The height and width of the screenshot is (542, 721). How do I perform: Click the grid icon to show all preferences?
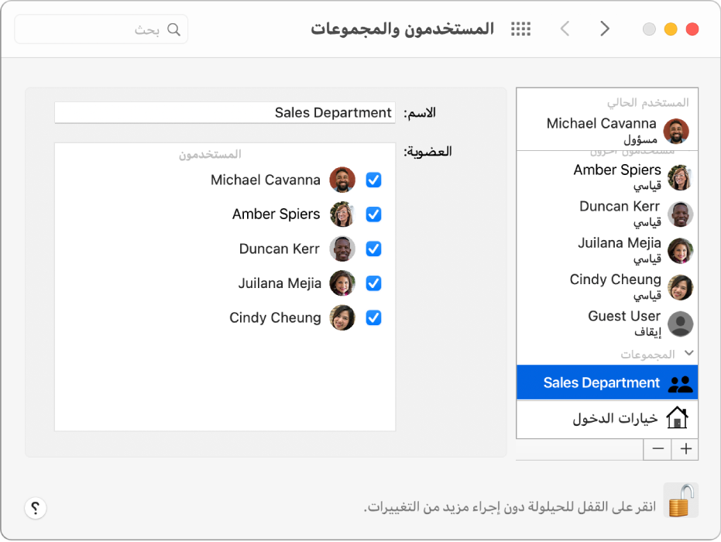tap(520, 29)
